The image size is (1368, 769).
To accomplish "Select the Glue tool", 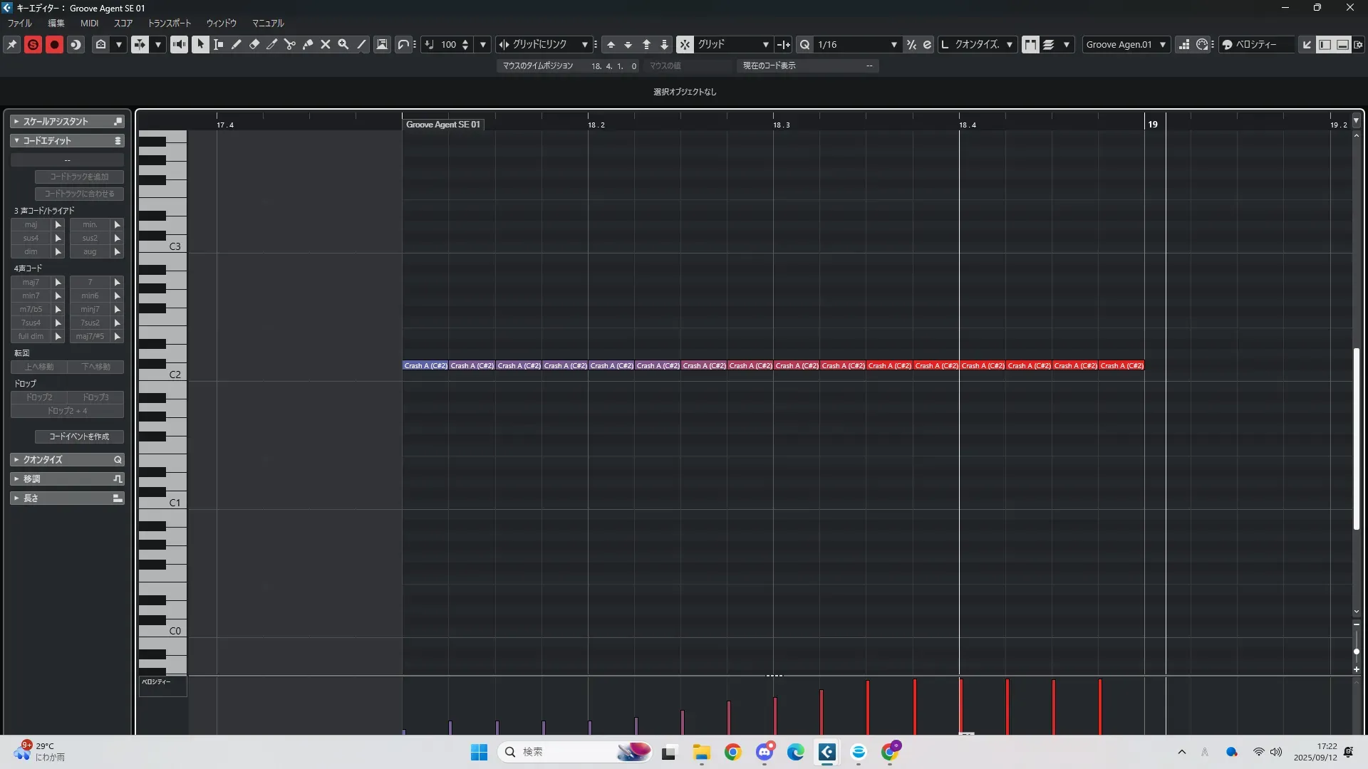I will (308, 44).
